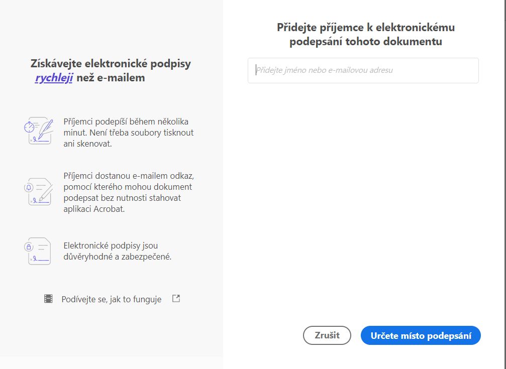Screen dimensions: 506x369
Task: Click the left informational panel background
Action: (x=112, y=331)
